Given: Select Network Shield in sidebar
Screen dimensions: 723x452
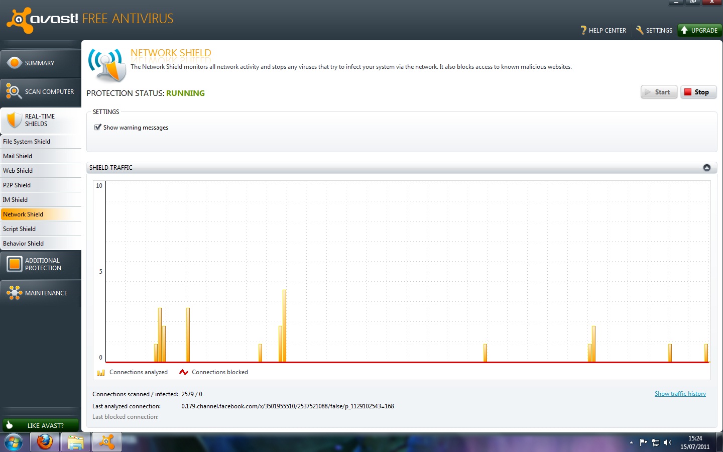Looking at the screenshot, I should 41,214.
